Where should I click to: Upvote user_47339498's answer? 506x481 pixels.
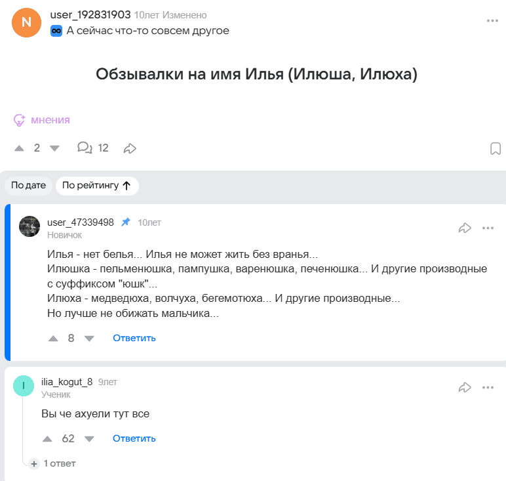(54, 339)
